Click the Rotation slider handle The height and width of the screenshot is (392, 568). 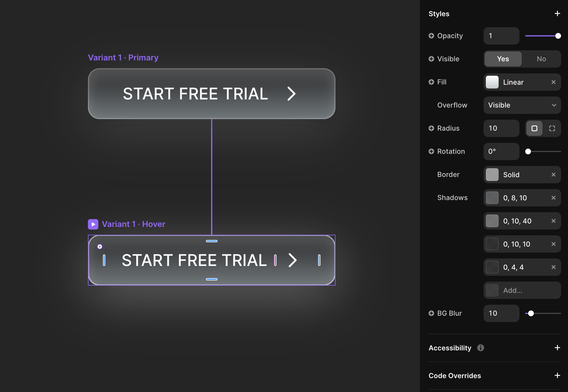(528, 151)
